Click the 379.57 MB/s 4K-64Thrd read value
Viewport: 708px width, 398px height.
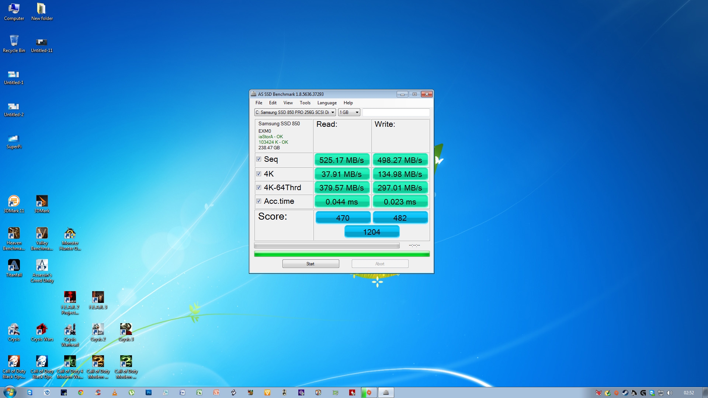(x=342, y=188)
